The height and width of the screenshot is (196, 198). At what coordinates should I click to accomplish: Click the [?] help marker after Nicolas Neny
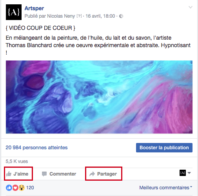pyautogui.click(x=79, y=16)
